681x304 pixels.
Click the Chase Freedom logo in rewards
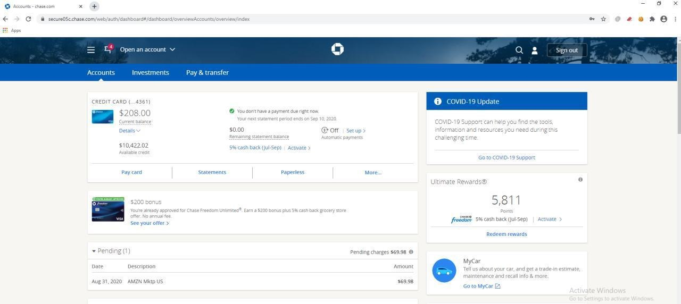[461, 219]
